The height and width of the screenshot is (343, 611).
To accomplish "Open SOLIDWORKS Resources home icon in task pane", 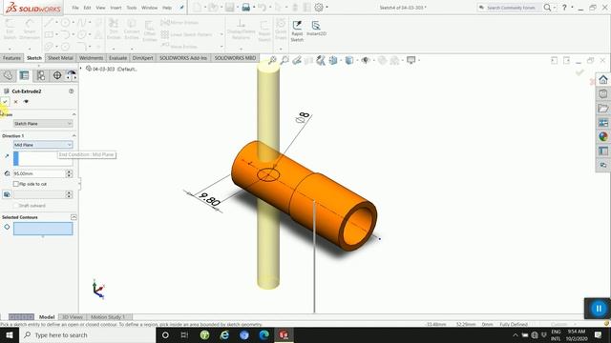I will [x=603, y=80].
